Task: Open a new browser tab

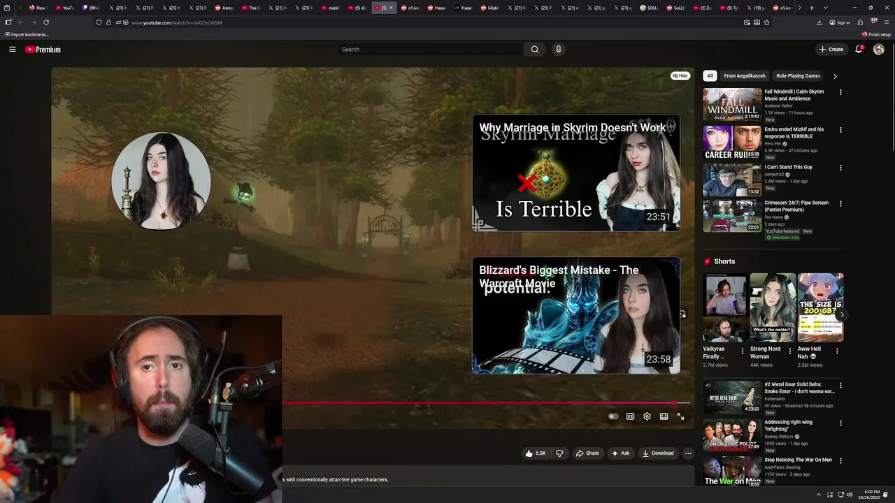Action: (x=811, y=8)
